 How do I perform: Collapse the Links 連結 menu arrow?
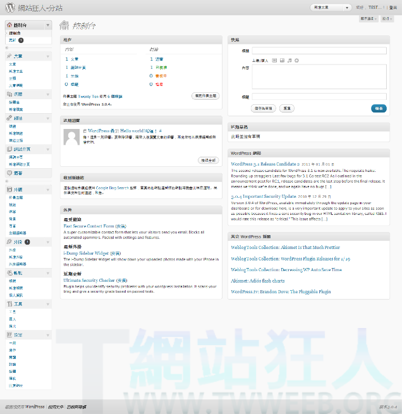tap(48, 118)
